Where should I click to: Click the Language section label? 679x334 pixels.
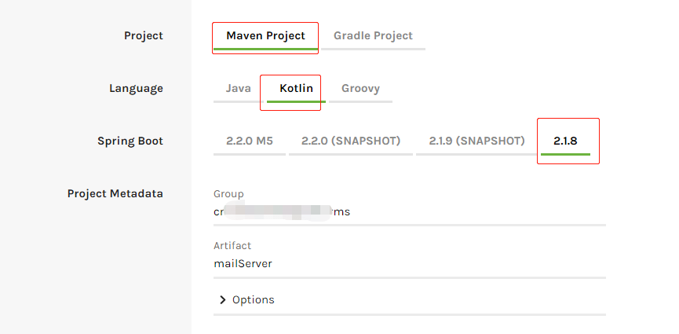click(136, 89)
